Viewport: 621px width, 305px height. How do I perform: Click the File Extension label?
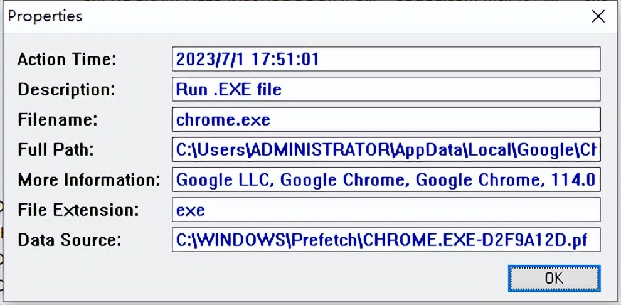click(x=78, y=210)
